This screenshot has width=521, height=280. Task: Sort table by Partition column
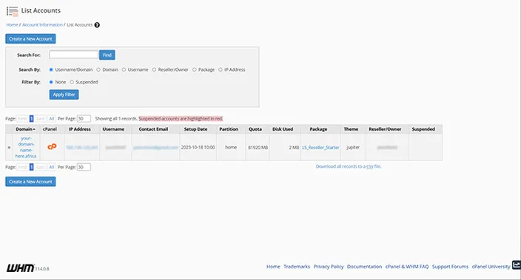click(229, 129)
